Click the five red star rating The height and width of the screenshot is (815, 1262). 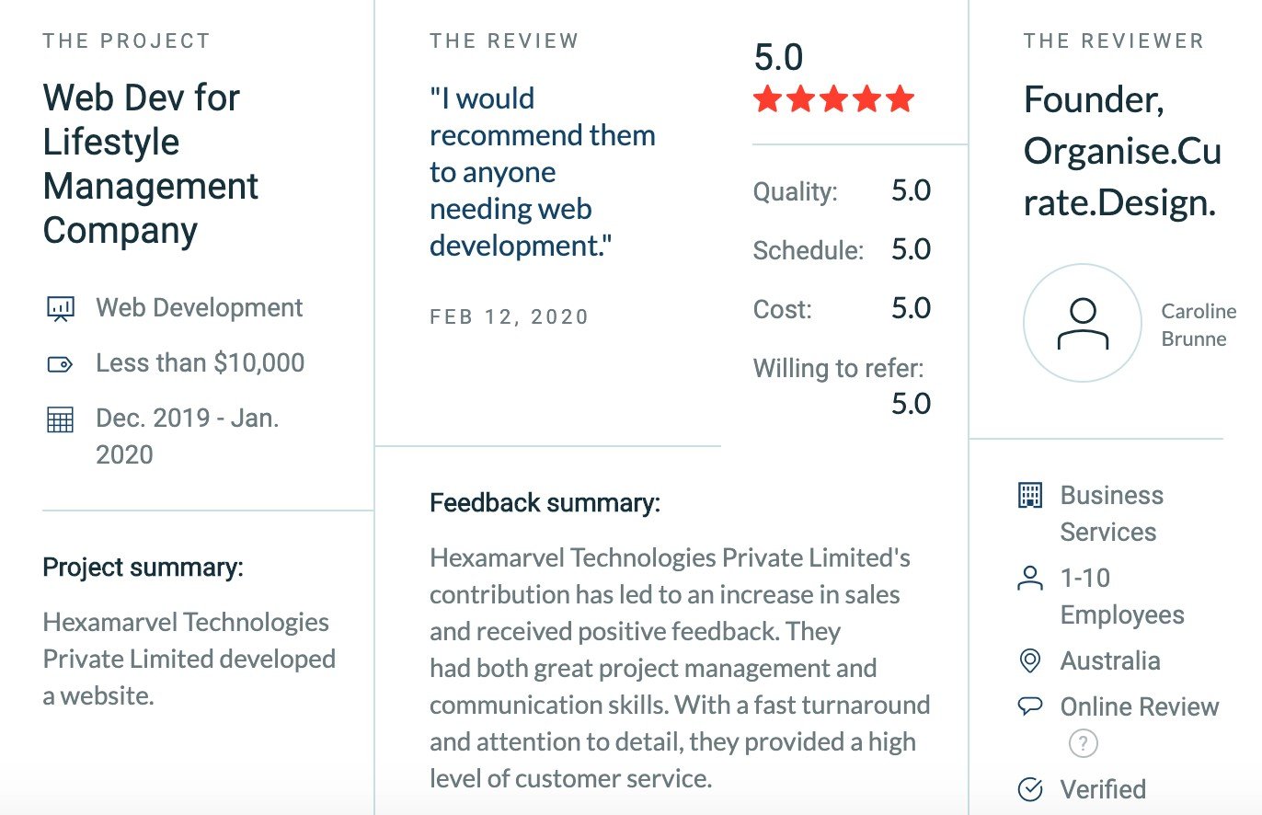click(x=833, y=99)
